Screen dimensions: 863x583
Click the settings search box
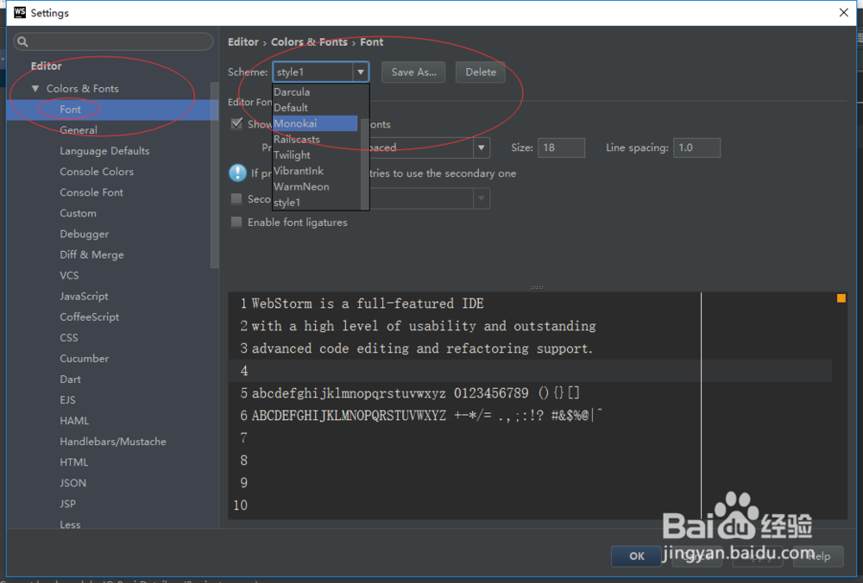[x=113, y=41]
